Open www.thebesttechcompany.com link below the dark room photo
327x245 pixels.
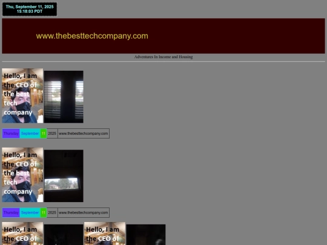84,212
